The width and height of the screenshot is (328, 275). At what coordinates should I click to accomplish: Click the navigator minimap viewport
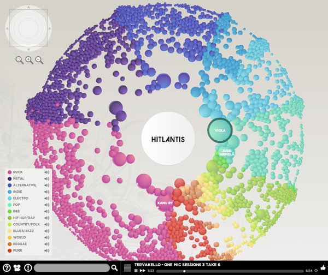(x=28, y=28)
